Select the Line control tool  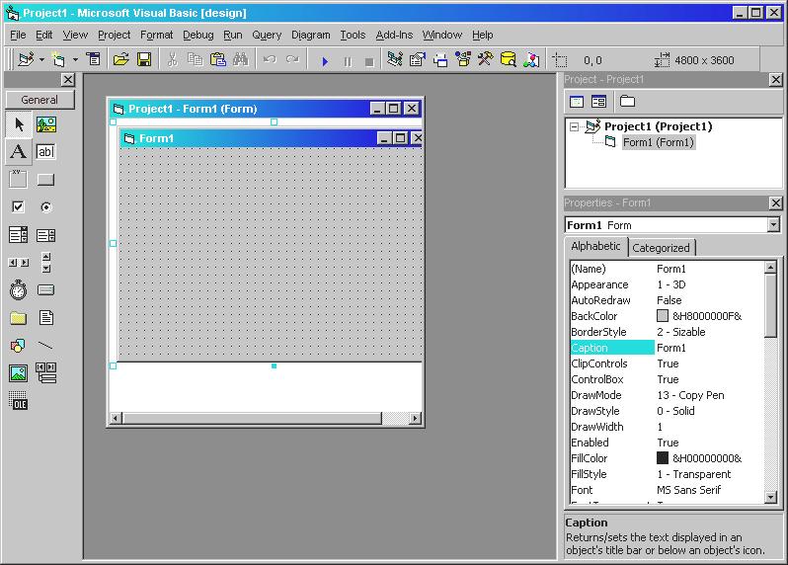click(46, 345)
